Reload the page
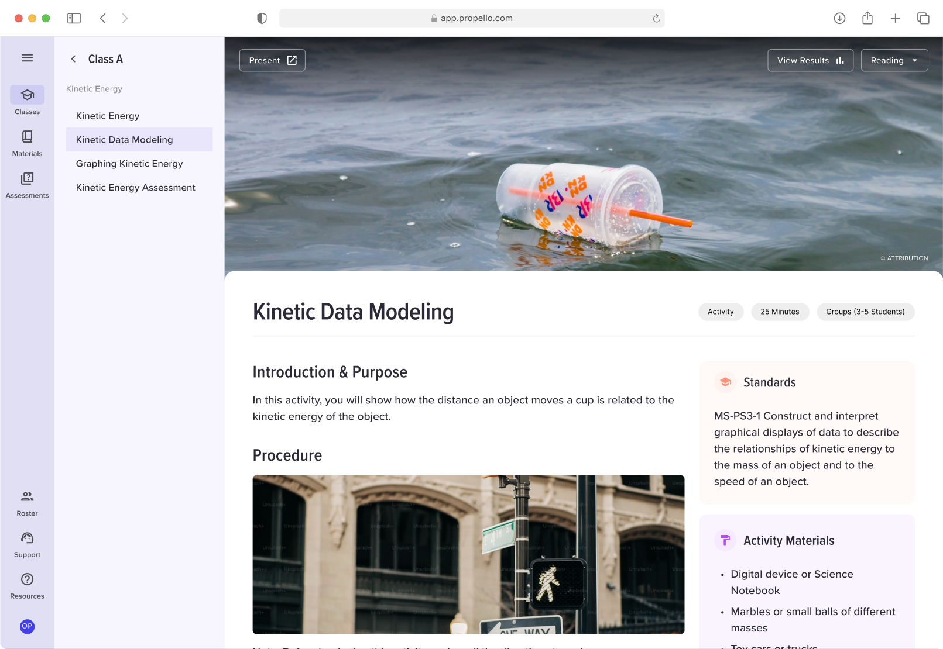Viewport: 943px width, 649px height. (x=656, y=18)
